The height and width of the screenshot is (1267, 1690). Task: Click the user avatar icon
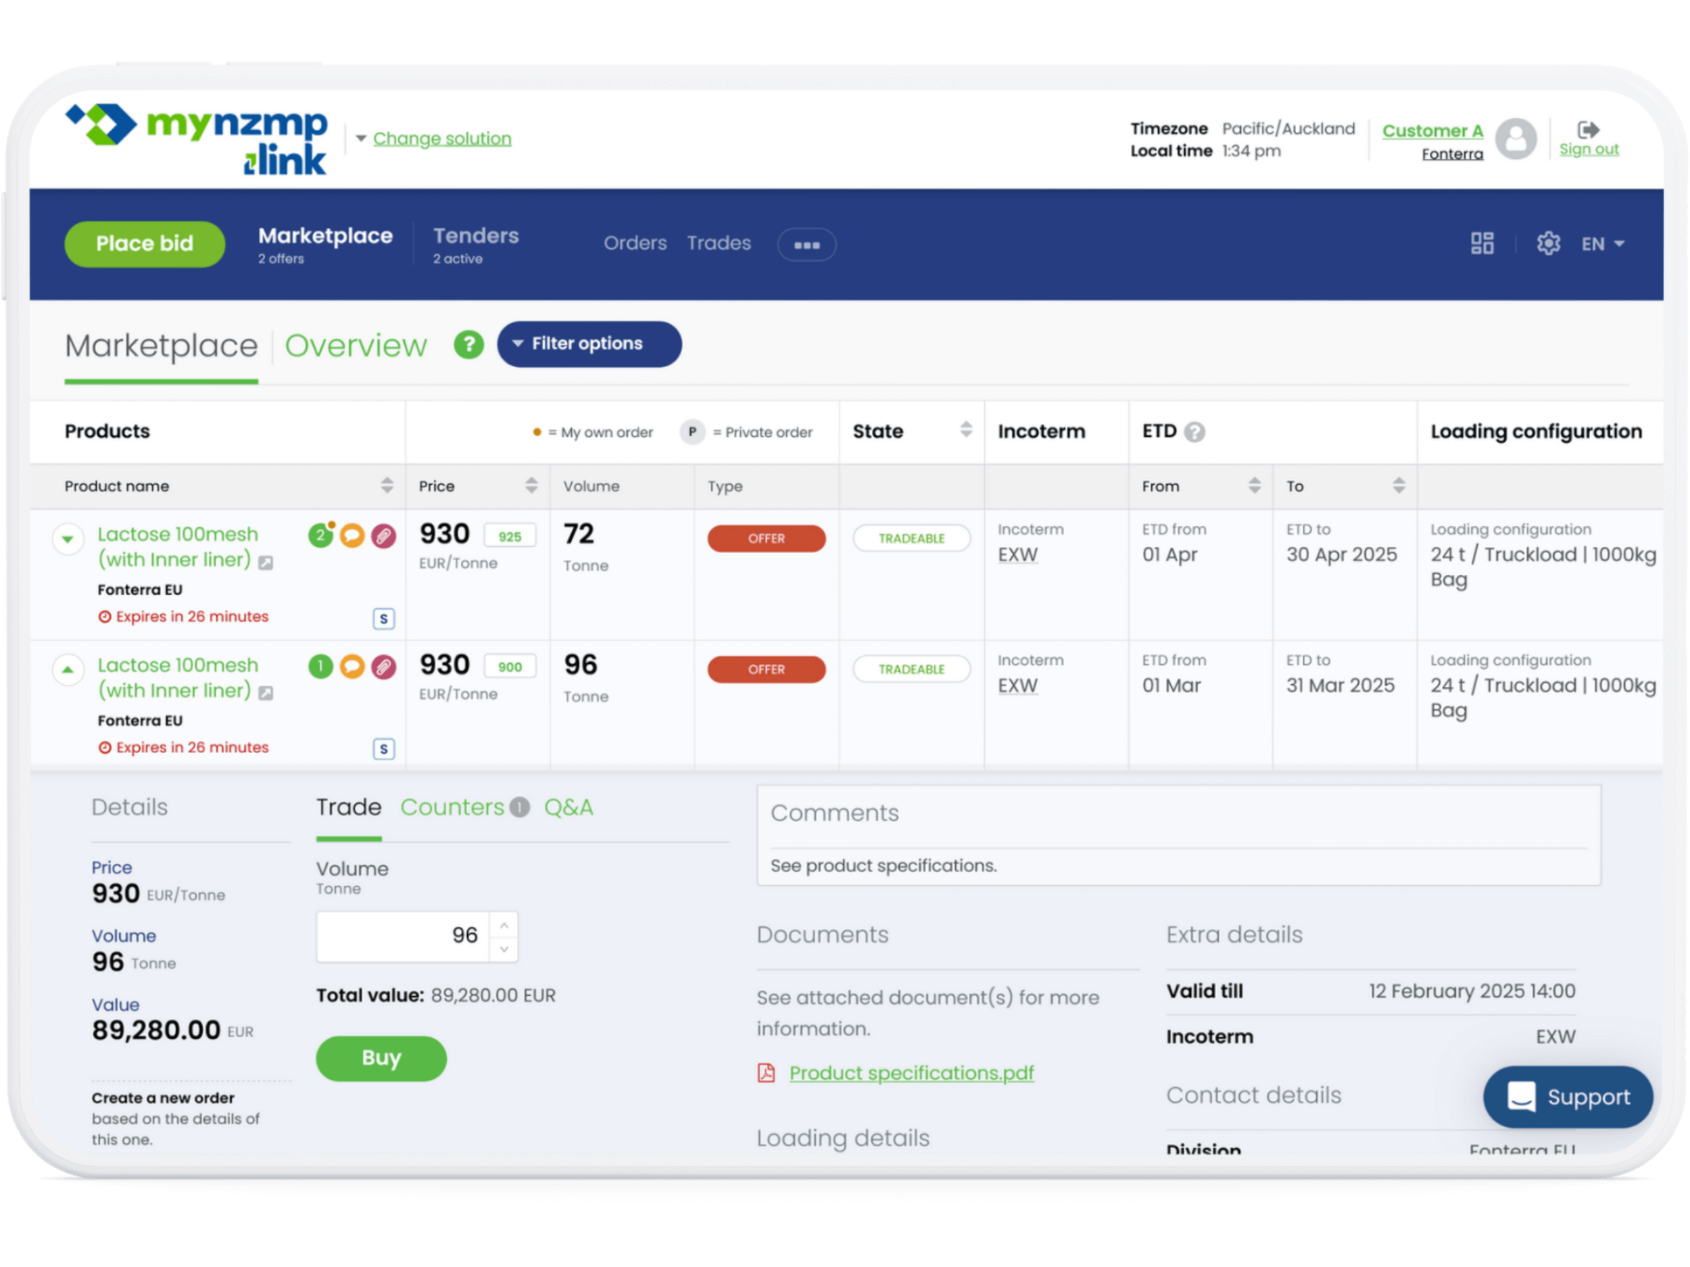tap(1515, 140)
